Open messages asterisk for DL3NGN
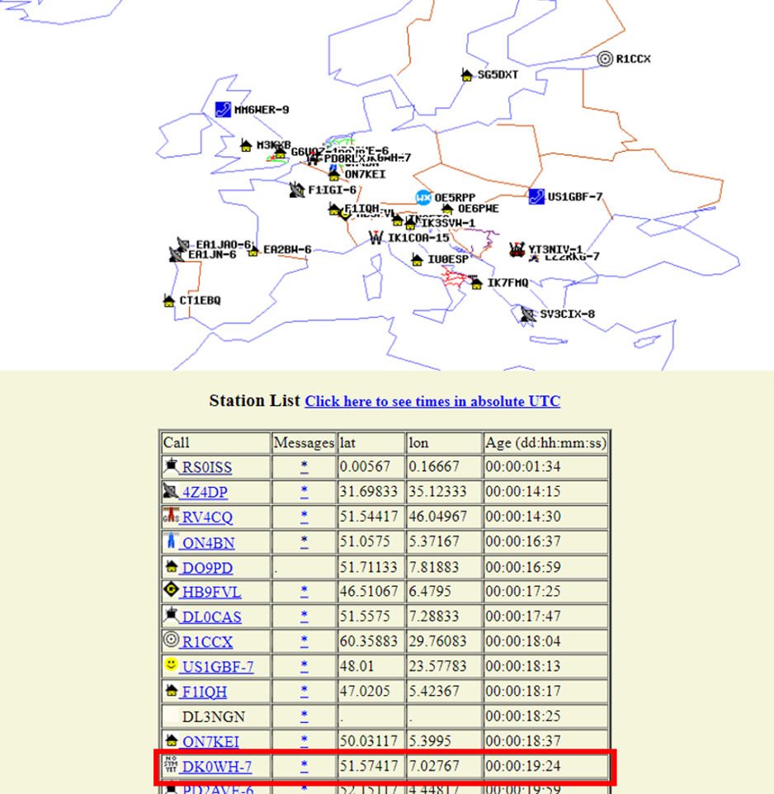The image size is (774, 794). pyautogui.click(x=304, y=716)
